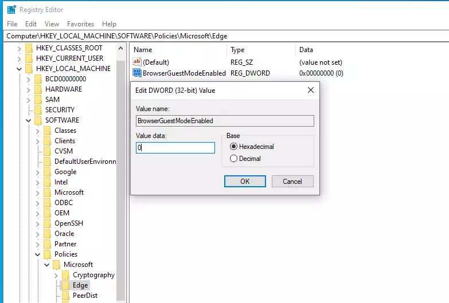The height and width of the screenshot is (303, 449).
Task: Click the HKEY_LOCAL_MACHINE folder icon
Action: coord(29,69)
